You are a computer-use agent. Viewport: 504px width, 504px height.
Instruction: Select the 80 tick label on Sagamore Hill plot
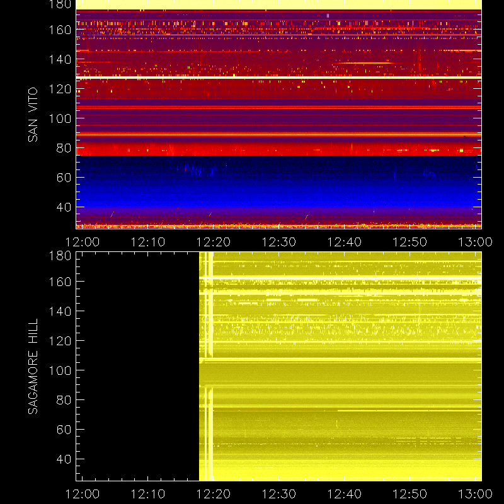[x=64, y=400]
